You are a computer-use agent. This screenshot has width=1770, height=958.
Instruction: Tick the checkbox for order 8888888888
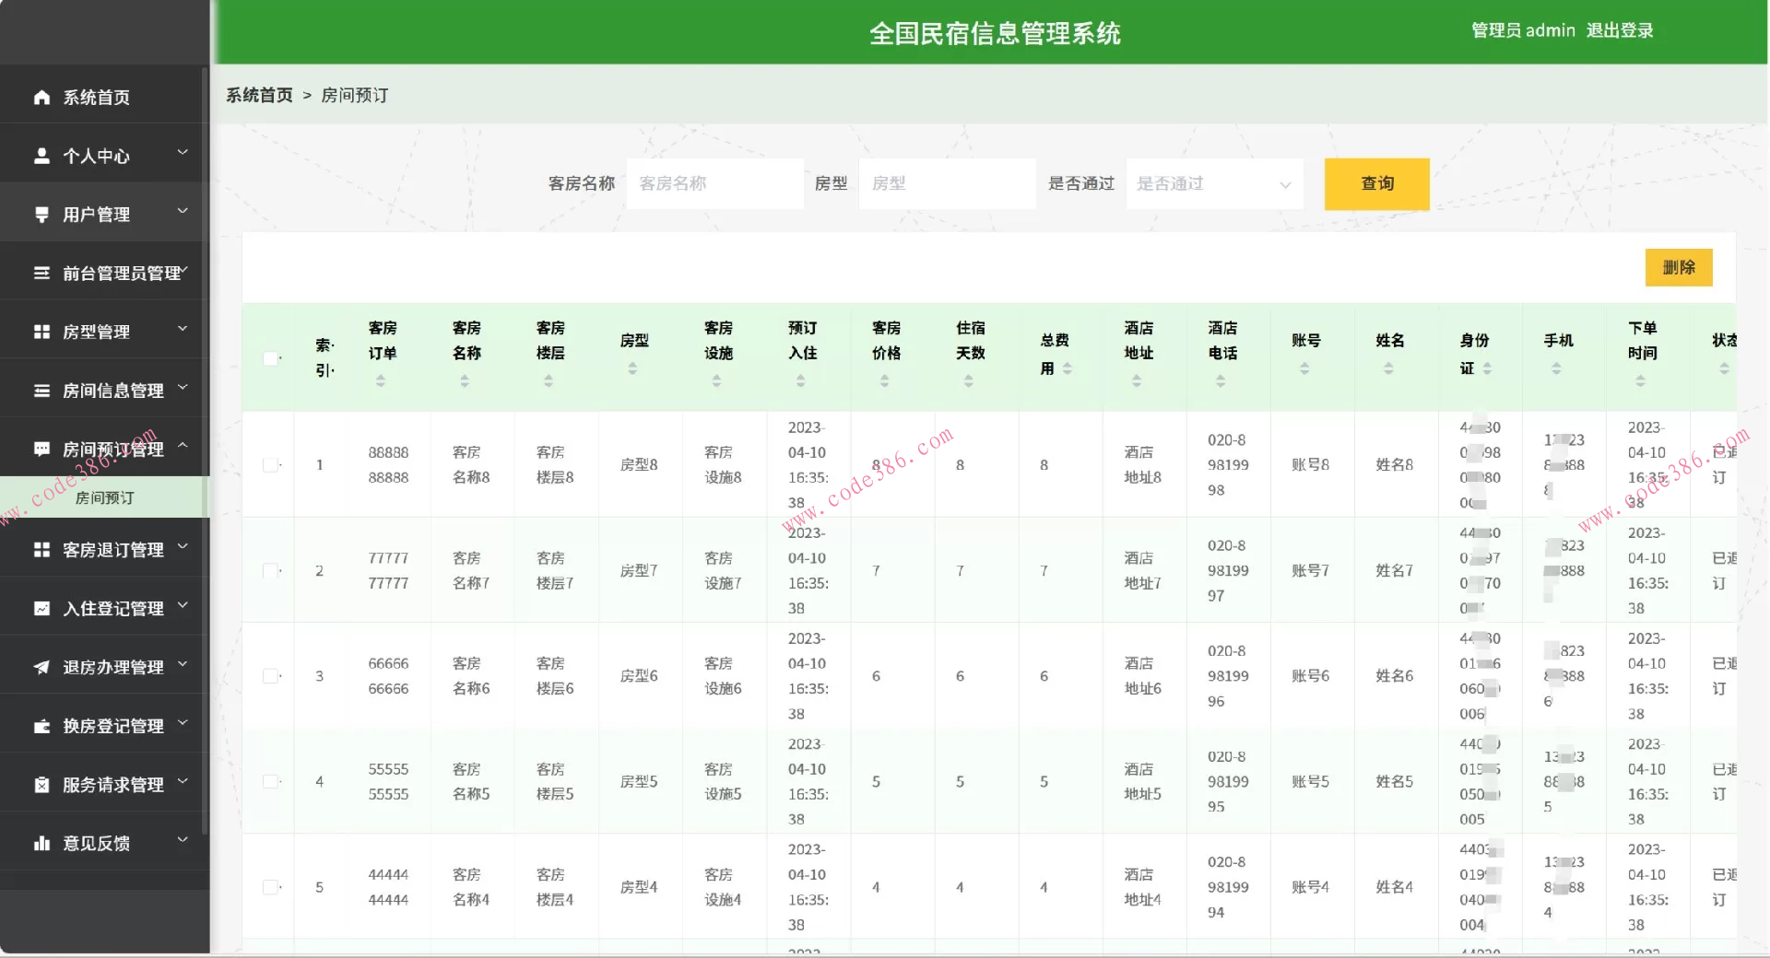point(270,465)
